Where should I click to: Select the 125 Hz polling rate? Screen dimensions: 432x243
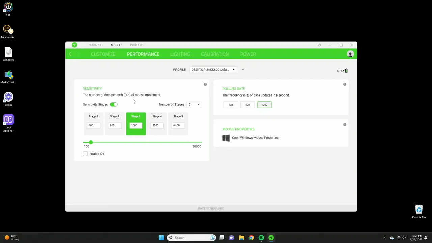pyautogui.click(x=231, y=105)
